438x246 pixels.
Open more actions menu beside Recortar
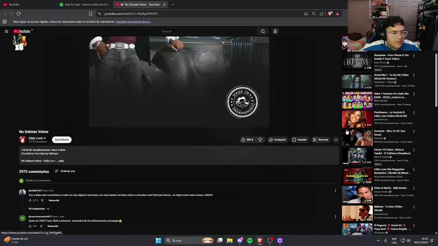pyautogui.click(x=336, y=140)
